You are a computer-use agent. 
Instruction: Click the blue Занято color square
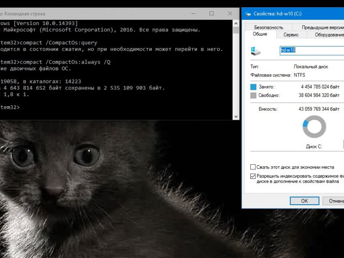pos(253,87)
